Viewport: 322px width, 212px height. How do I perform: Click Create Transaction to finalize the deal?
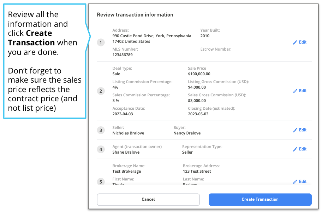(x=260, y=199)
